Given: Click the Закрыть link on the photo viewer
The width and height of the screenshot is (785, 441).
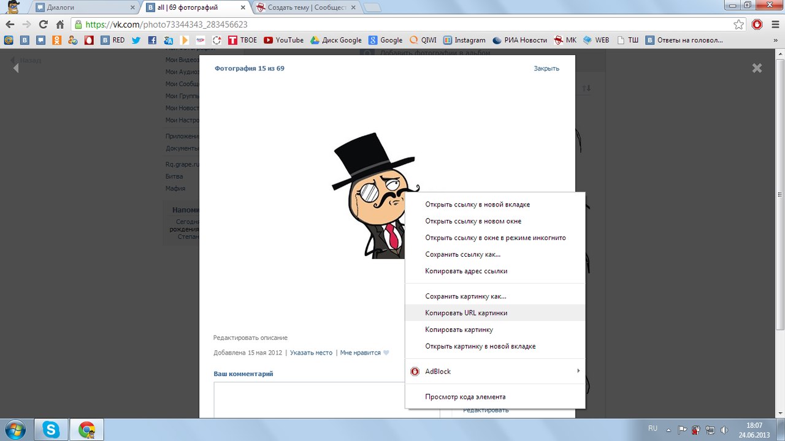Looking at the screenshot, I should click(x=546, y=69).
